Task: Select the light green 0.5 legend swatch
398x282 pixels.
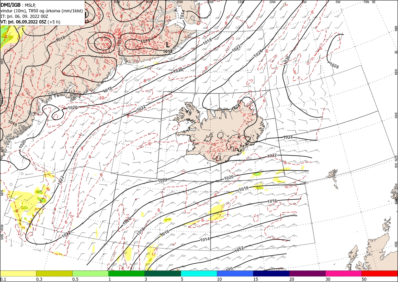Action: pyautogui.click(x=90, y=273)
